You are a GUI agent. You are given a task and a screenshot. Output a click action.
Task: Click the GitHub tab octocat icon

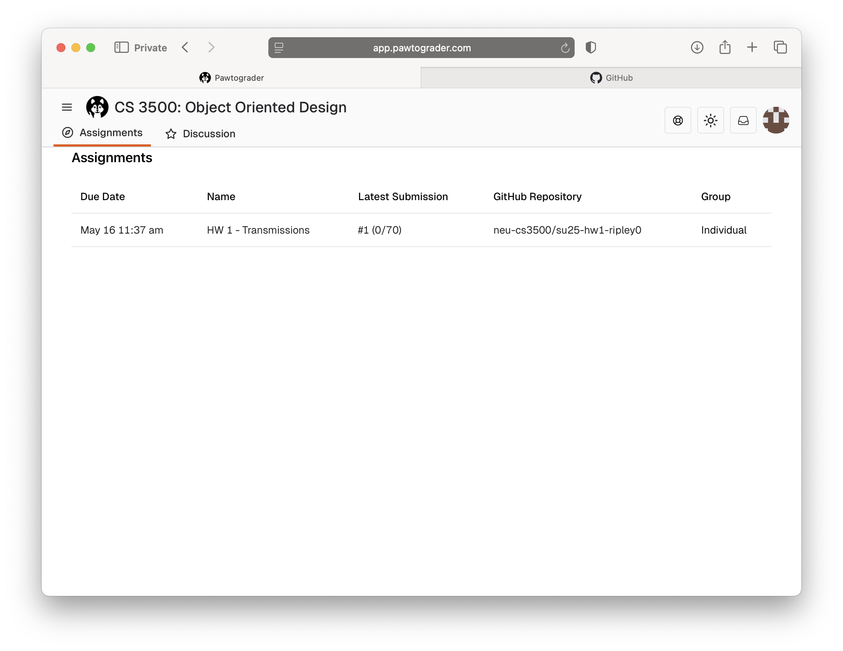click(596, 78)
